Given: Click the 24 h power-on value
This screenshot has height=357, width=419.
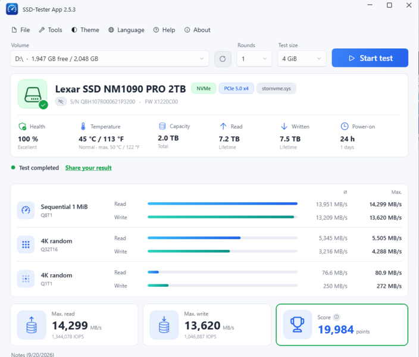Looking at the screenshot, I should point(348,139).
